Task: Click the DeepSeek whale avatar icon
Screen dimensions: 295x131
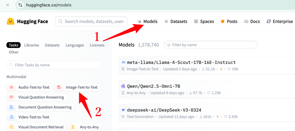Action: point(123,110)
